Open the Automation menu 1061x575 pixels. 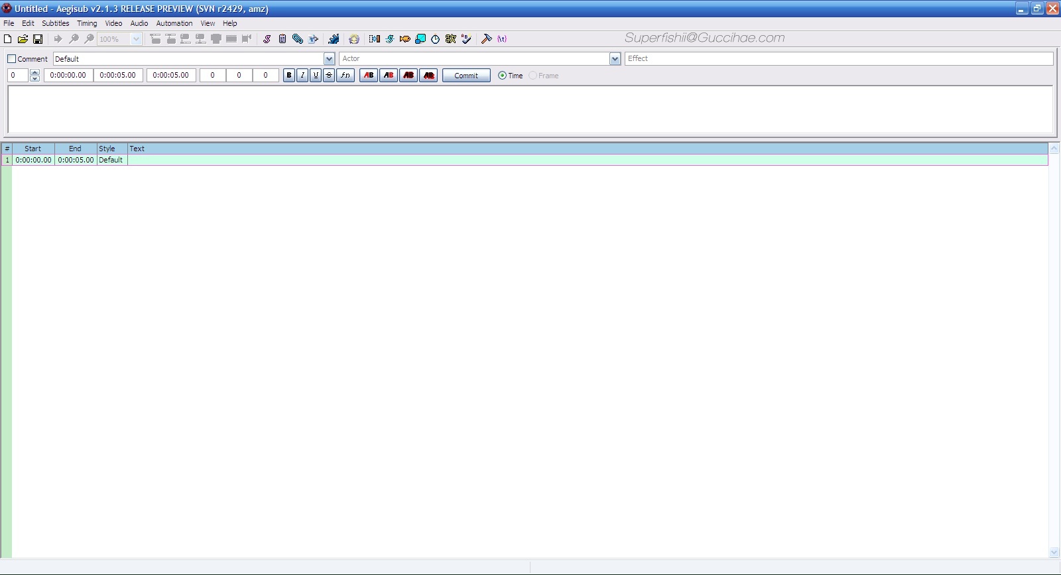click(174, 23)
